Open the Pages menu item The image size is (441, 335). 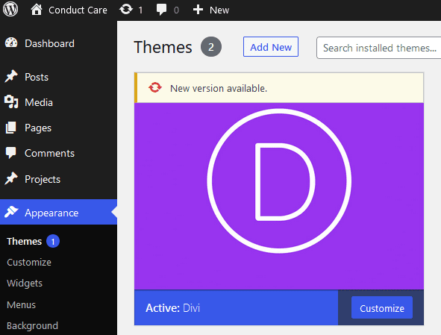coord(38,128)
